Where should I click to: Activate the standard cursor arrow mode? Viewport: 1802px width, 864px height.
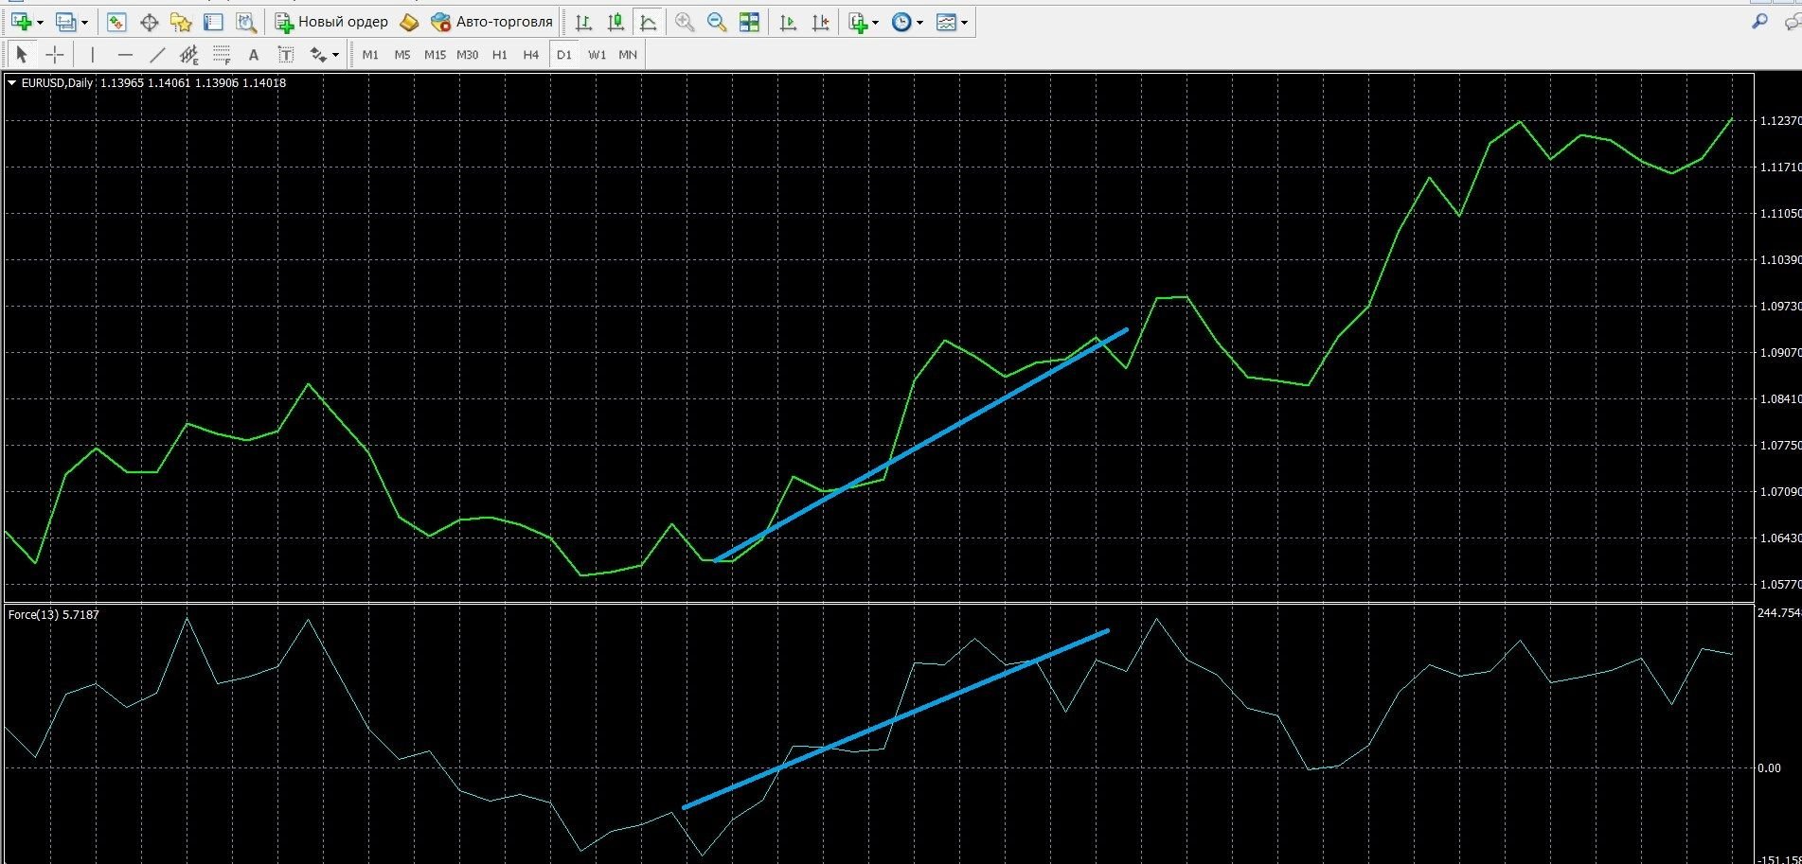click(23, 55)
